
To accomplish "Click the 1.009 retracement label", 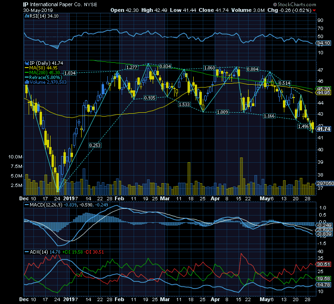I will click(222, 112).
